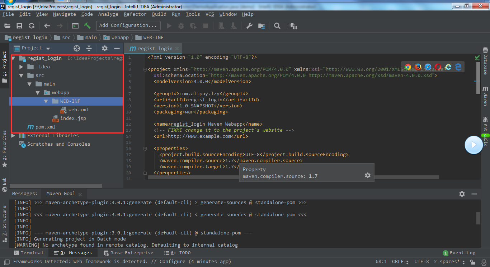This screenshot has height=267, width=490.
Task: Click Project panel horizontal scrollbar
Action: click(x=56, y=186)
